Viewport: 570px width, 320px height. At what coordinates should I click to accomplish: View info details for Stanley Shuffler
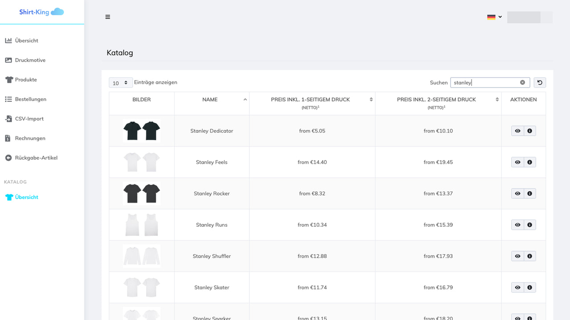529,256
